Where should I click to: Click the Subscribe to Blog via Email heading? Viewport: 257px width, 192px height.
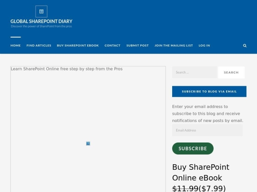(x=209, y=91)
